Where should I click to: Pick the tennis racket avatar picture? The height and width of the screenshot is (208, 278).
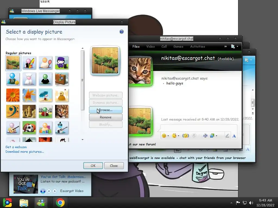pos(45,63)
